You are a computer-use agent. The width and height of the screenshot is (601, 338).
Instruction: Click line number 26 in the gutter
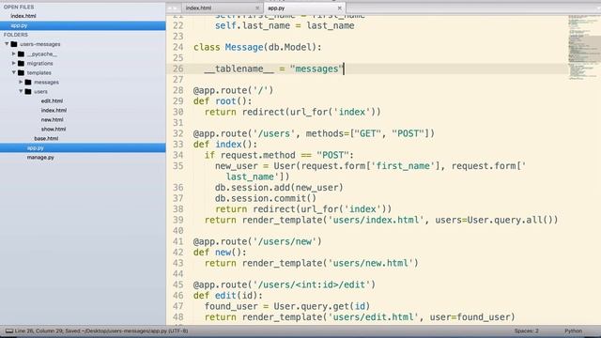[178, 69]
